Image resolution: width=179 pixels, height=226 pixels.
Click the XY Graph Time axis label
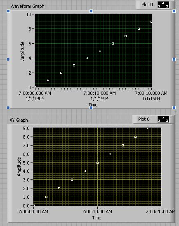point(97,218)
